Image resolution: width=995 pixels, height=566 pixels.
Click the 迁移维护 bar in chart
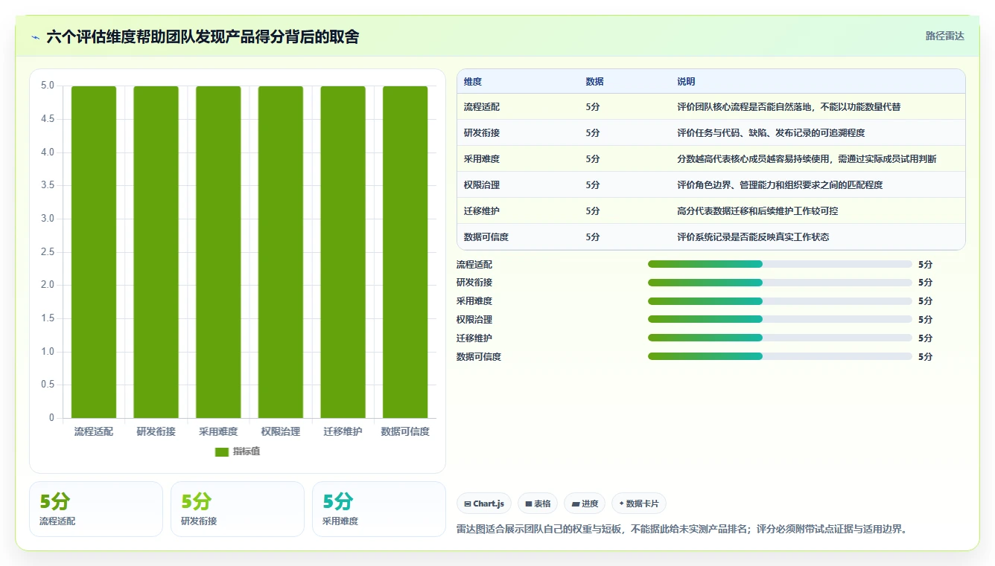(x=343, y=252)
